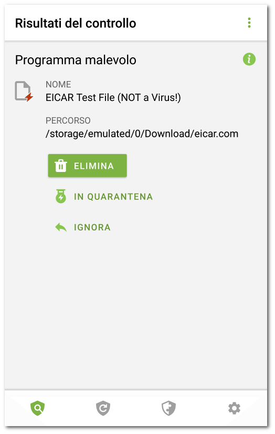
Task: Open the settings gear tab
Action: 234,408
